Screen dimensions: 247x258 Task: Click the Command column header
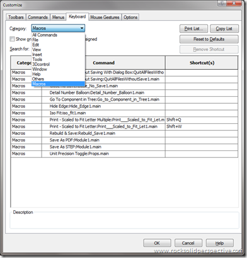pyautogui.click(x=103, y=63)
